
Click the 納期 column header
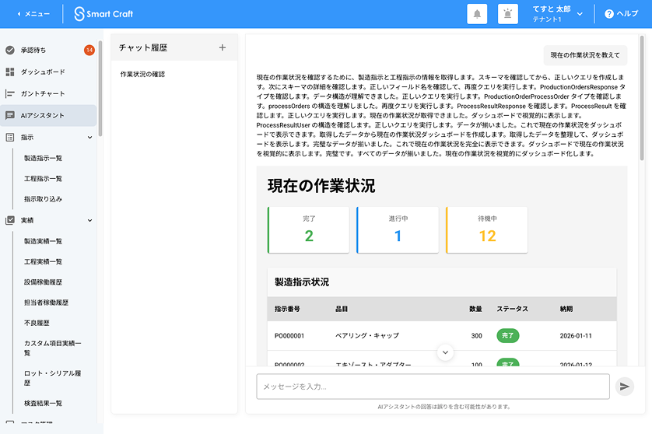(566, 309)
